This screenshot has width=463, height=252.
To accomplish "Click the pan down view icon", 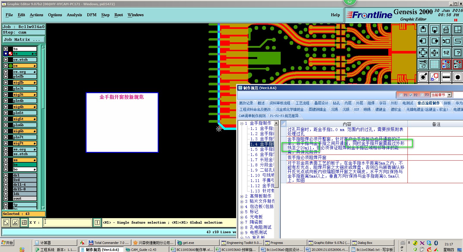I will [435, 30].
